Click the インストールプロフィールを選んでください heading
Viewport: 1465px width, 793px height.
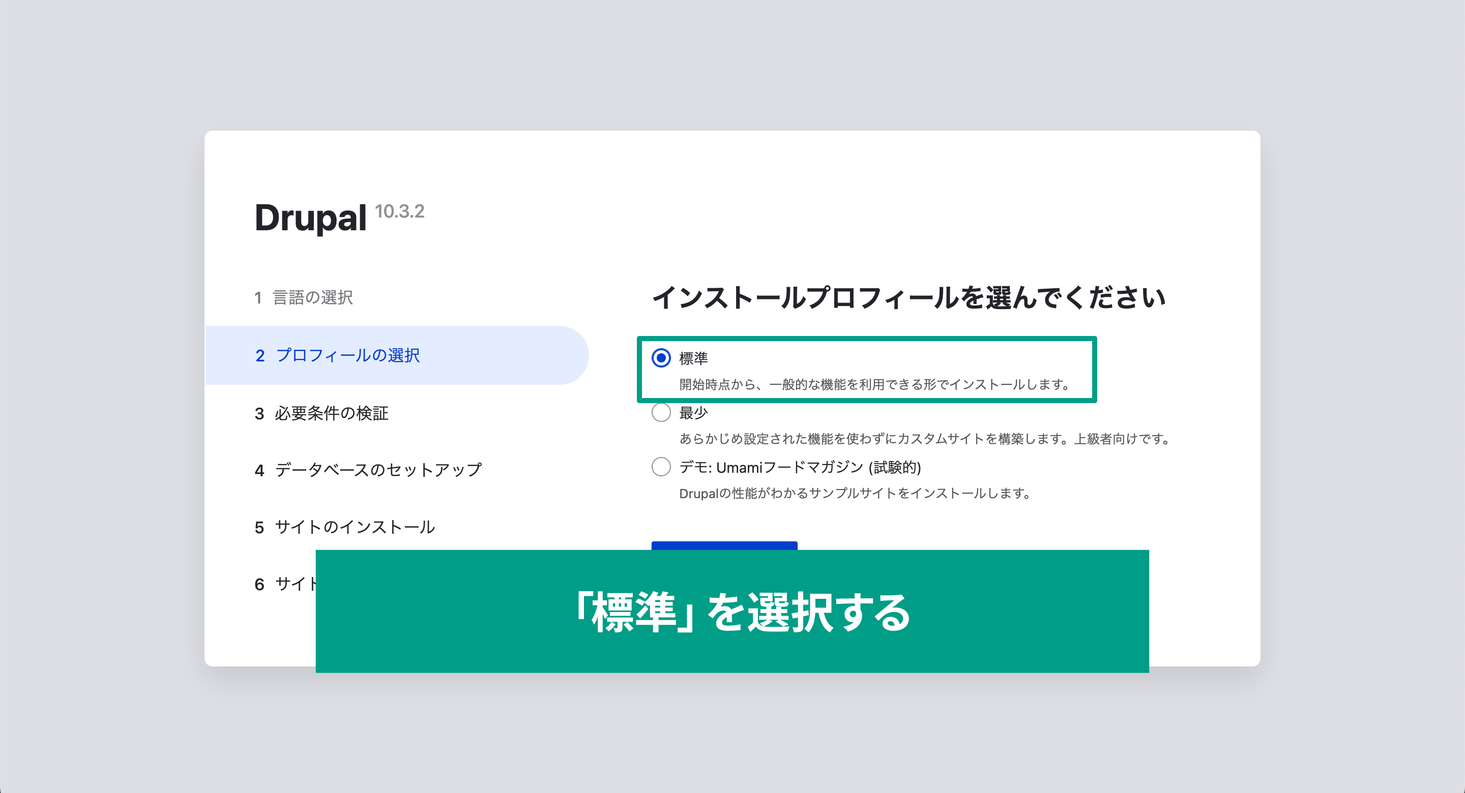click(x=909, y=297)
